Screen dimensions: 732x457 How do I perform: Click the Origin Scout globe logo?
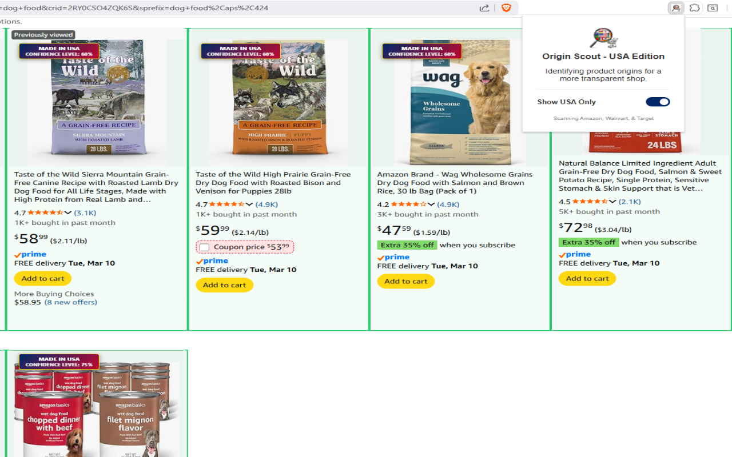pos(604,38)
